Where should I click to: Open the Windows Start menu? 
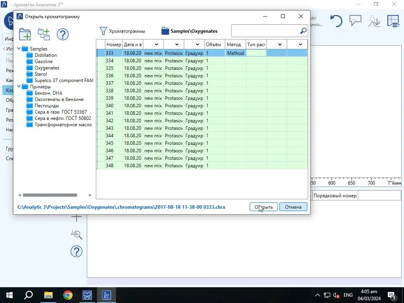9,295
